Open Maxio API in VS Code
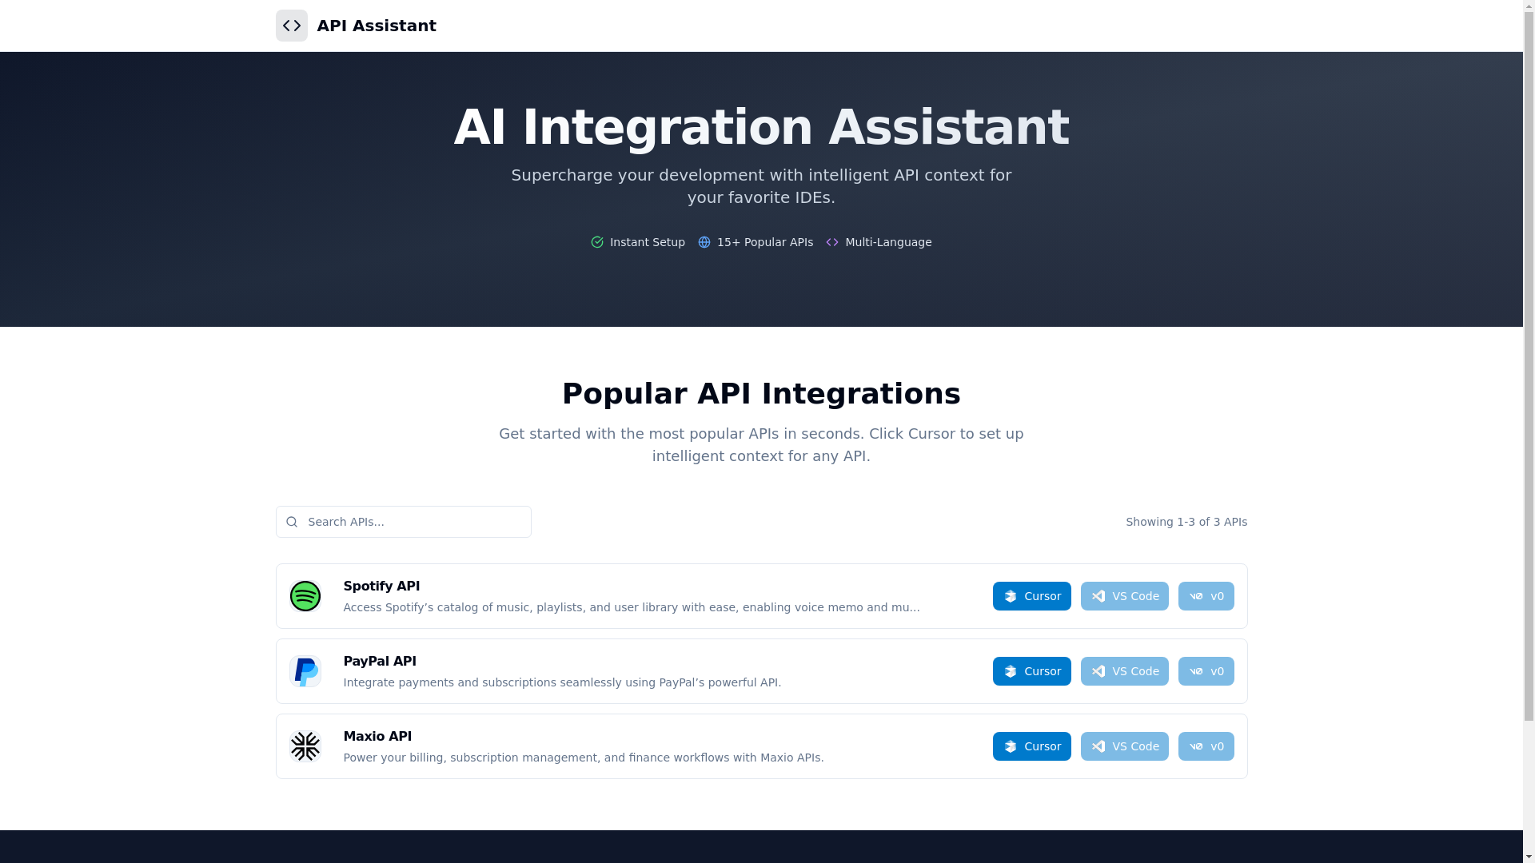1535x863 pixels. 1124,746
